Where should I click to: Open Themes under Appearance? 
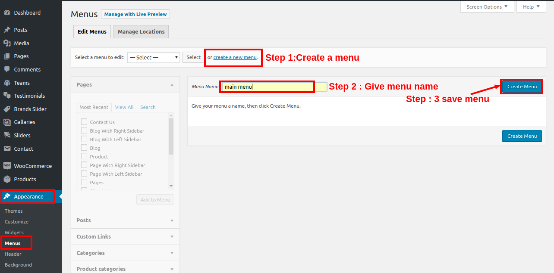coord(14,211)
